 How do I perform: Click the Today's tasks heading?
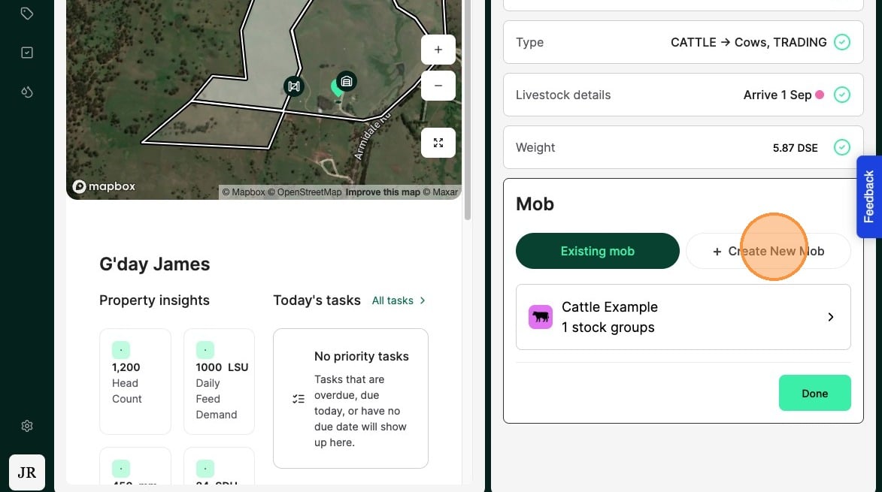click(x=317, y=300)
